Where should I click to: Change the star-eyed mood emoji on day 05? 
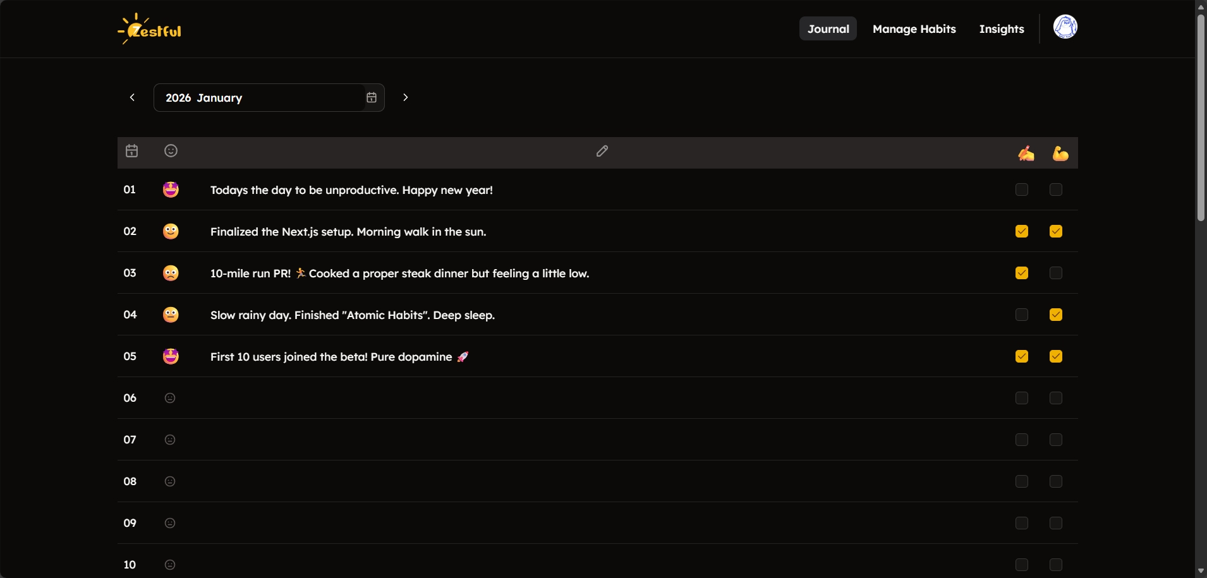(x=171, y=356)
